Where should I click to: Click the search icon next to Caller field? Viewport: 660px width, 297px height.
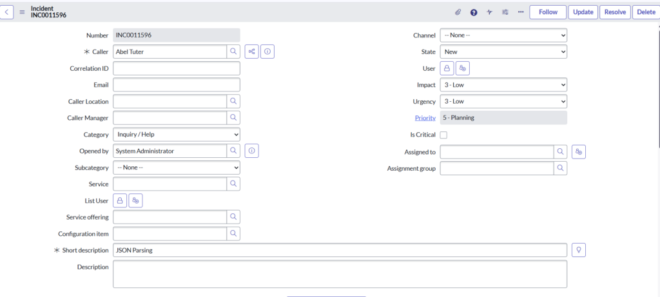tap(233, 52)
